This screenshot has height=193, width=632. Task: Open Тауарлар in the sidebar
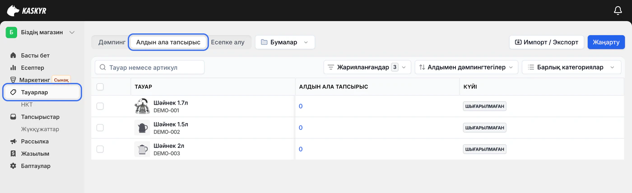click(42, 92)
